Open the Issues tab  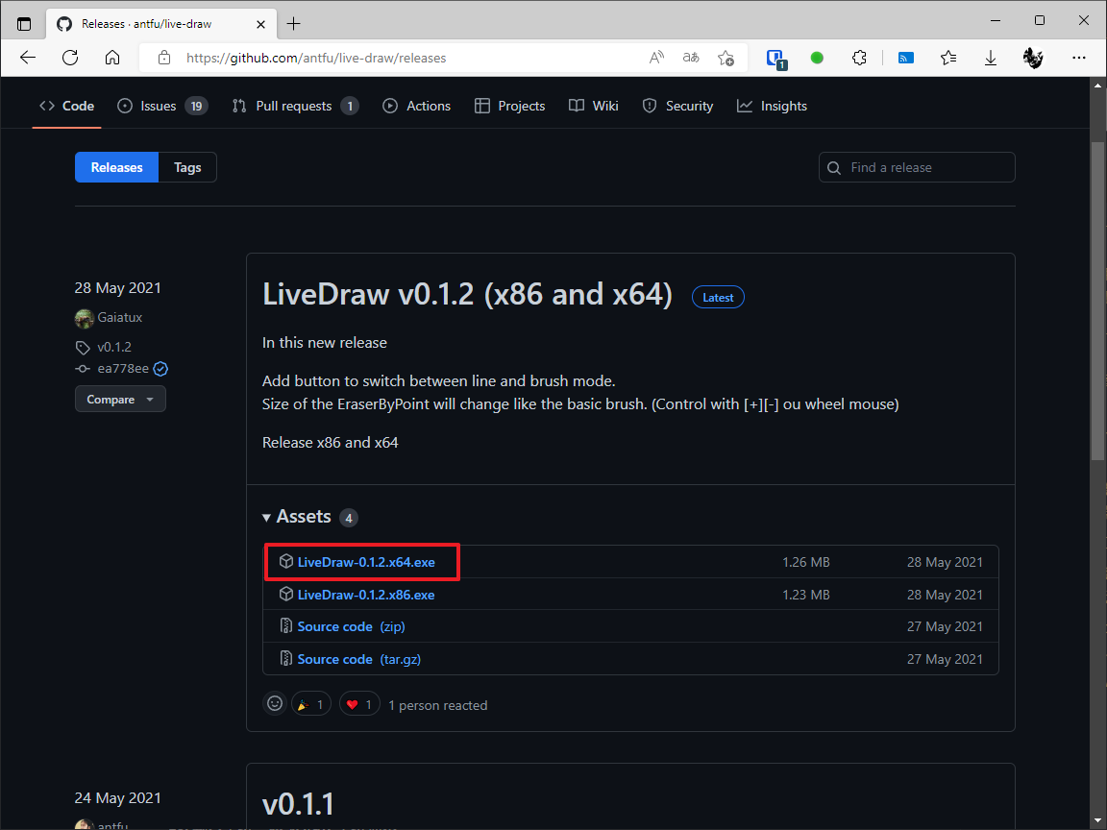click(x=162, y=106)
